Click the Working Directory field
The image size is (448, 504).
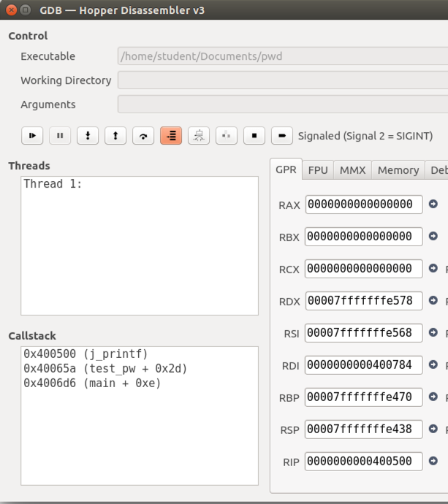tap(282, 80)
